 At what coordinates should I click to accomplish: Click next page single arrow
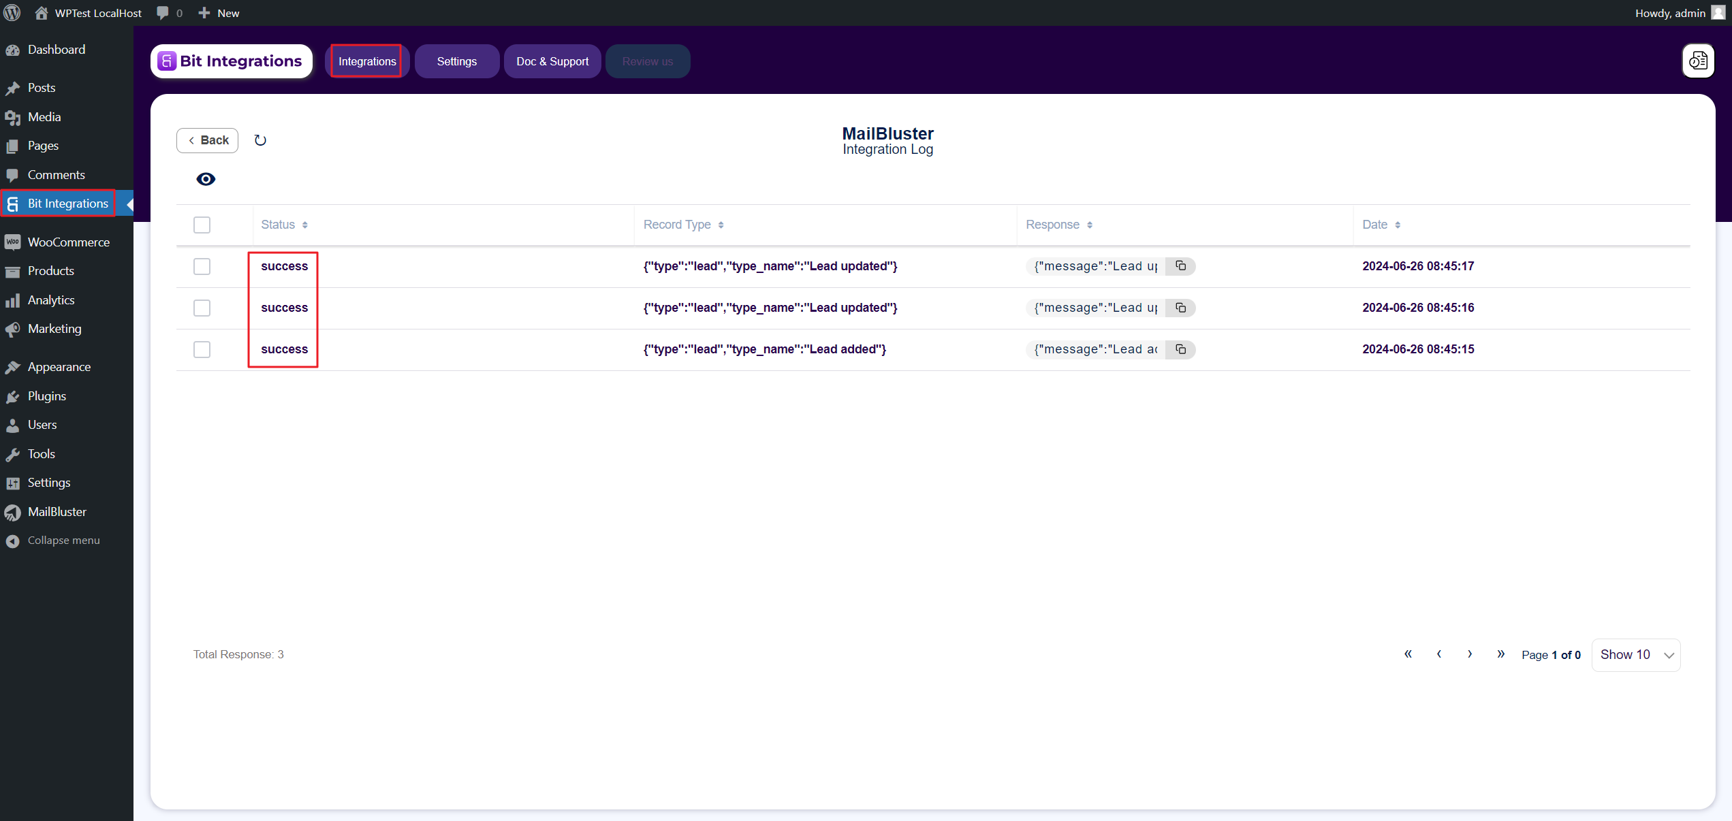click(1470, 654)
